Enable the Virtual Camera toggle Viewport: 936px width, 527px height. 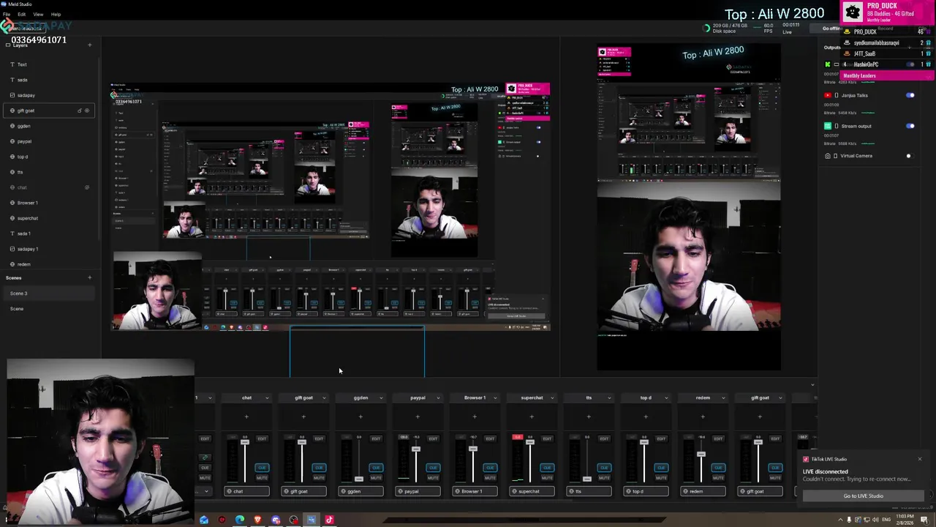(909, 156)
